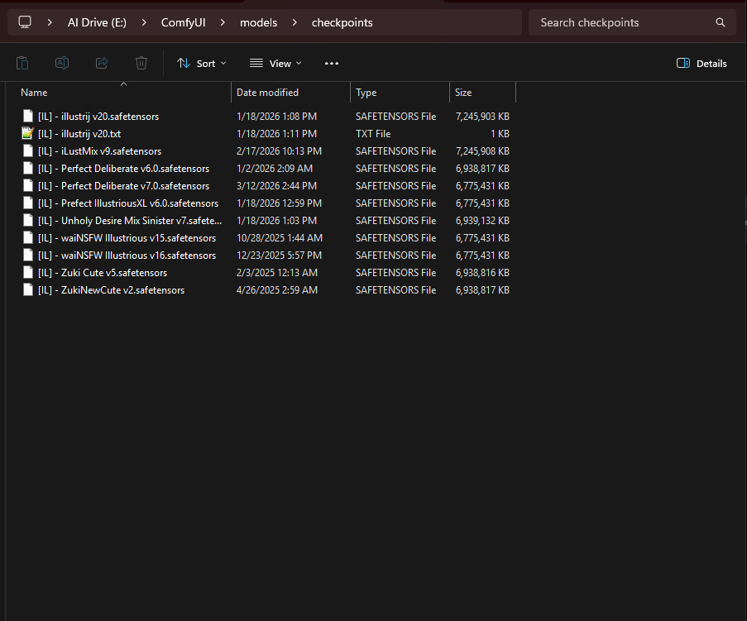Select file name ZukiNewCute v2.safetensors

[111, 290]
